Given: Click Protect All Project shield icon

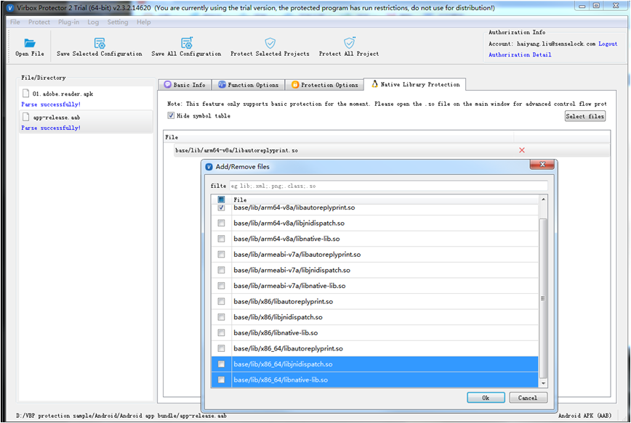Looking at the screenshot, I should 349,43.
